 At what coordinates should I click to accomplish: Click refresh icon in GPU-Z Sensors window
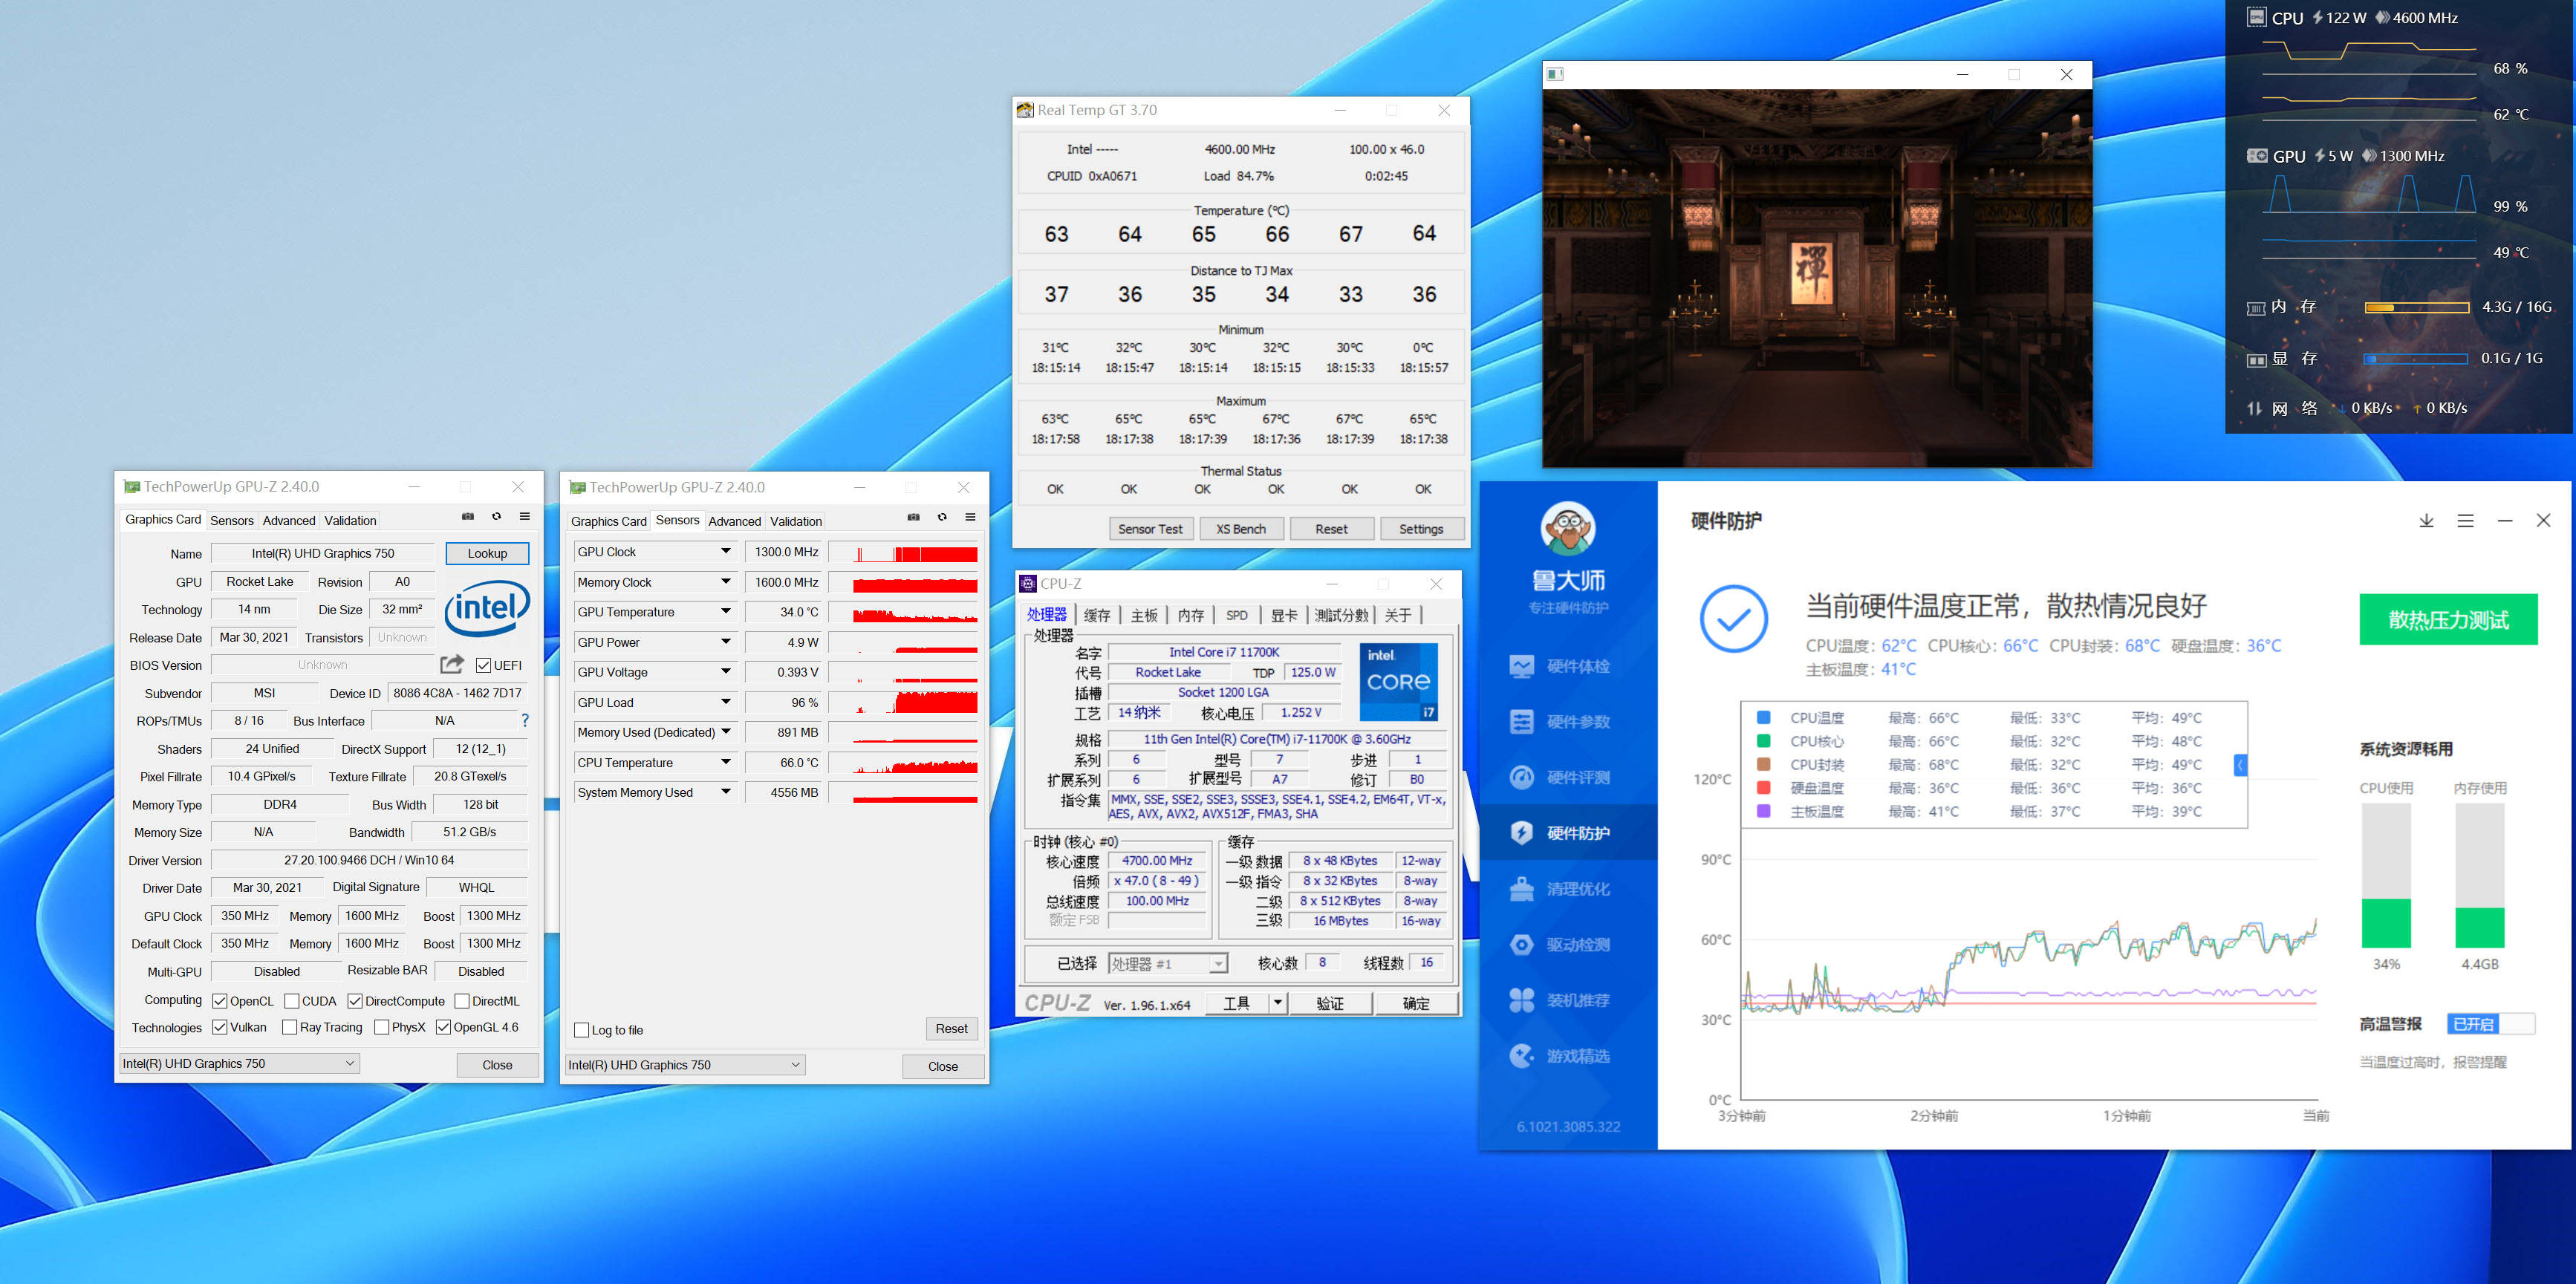tap(942, 518)
